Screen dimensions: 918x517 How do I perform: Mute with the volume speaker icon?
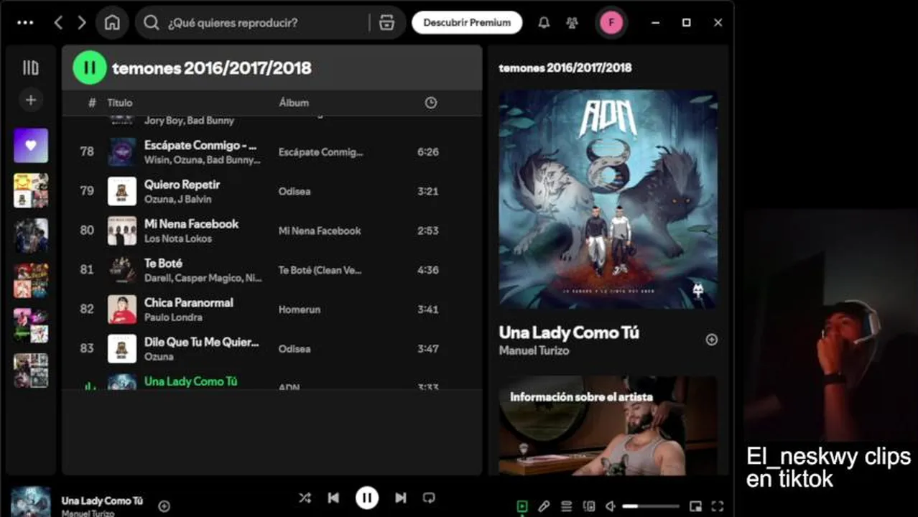click(x=610, y=506)
